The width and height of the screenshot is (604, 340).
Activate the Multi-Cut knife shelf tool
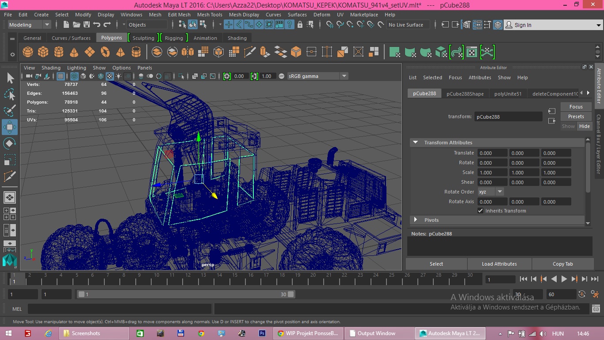(249, 52)
